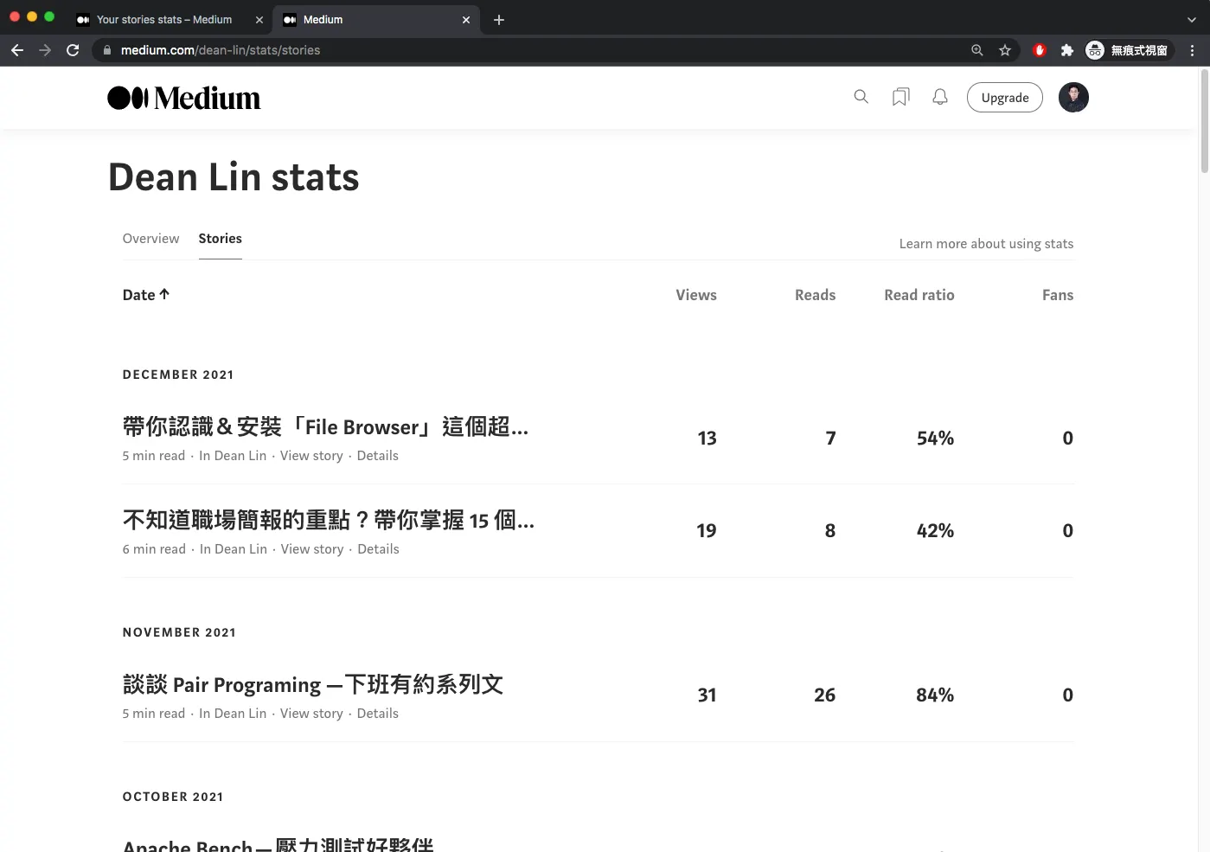Switch to the Overview tab
The width and height of the screenshot is (1210, 852).
(151, 239)
